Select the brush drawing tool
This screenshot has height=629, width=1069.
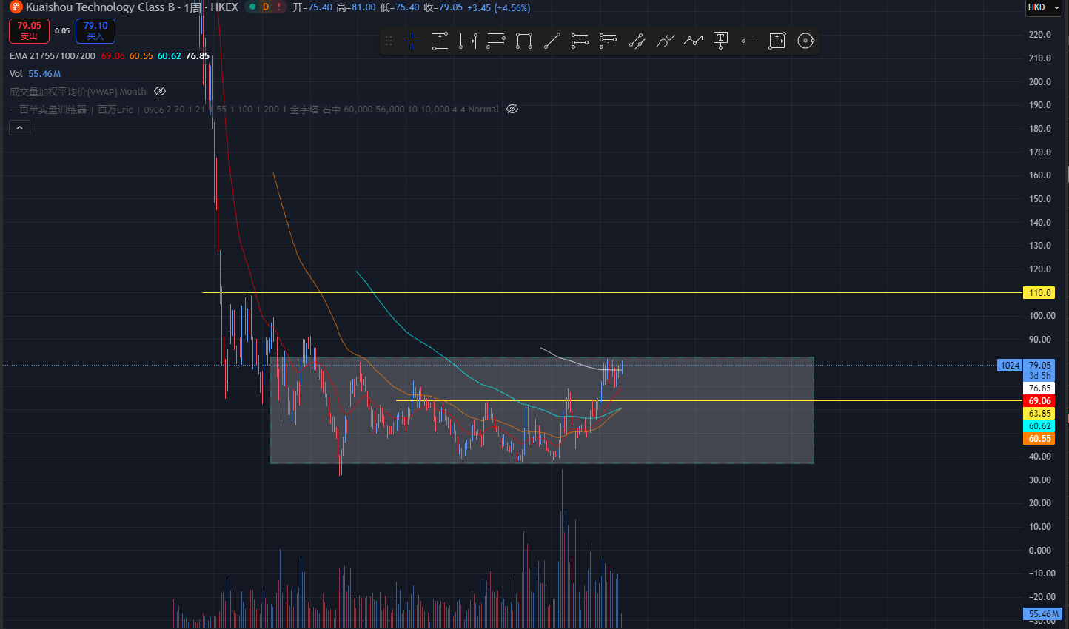pyautogui.click(x=665, y=41)
